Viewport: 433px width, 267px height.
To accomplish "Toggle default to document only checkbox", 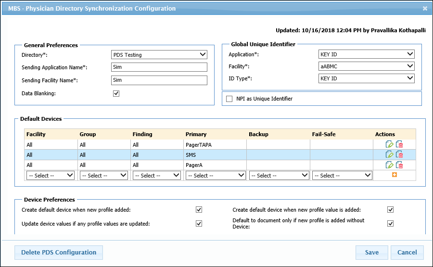I will pos(390,223).
